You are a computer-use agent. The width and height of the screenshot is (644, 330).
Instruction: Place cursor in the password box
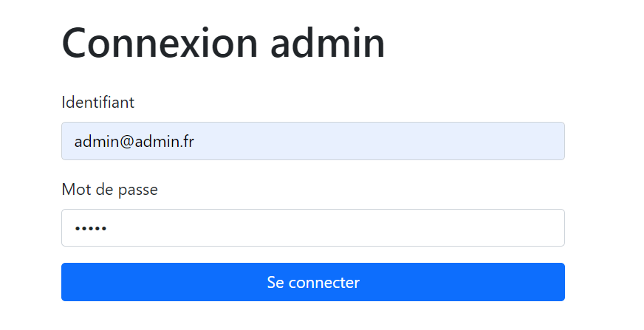point(312,228)
